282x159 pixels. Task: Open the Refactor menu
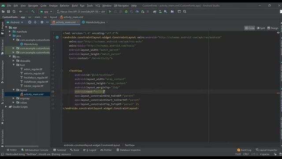click(65, 6)
